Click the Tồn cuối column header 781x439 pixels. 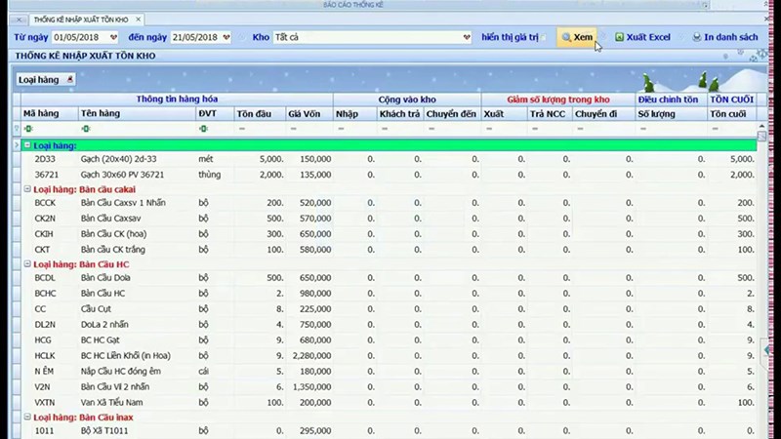click(x=731, y=114)
